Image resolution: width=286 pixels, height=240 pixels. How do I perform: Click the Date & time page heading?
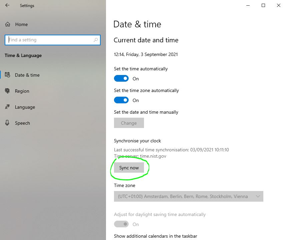tap(137, 24)
